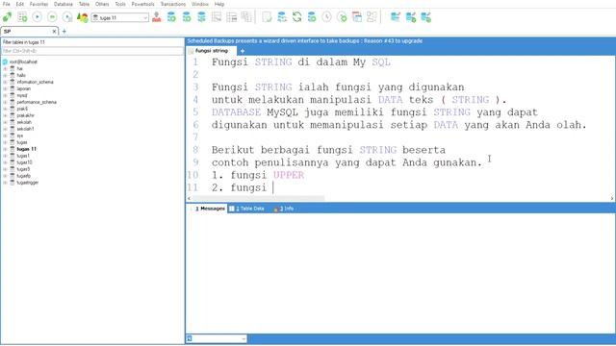Expand the performance_schema node
The height and width of the screenshot is (346, 616).
[5, 102]
